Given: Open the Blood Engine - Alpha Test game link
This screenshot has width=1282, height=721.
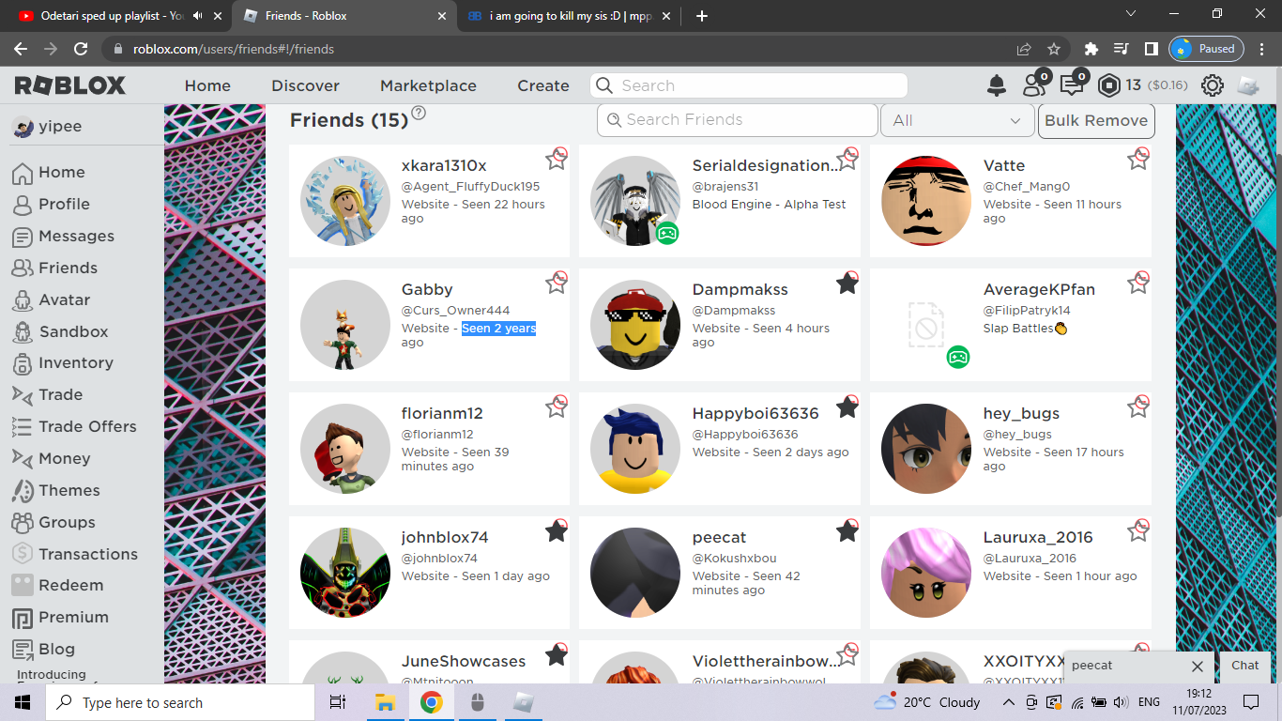Looking at the screenshot, I should pos(769,204).
